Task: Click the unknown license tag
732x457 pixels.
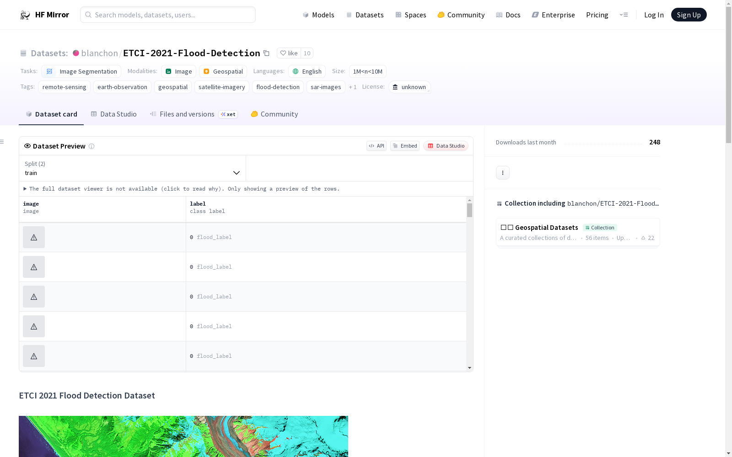Action: tap(409, 87)
